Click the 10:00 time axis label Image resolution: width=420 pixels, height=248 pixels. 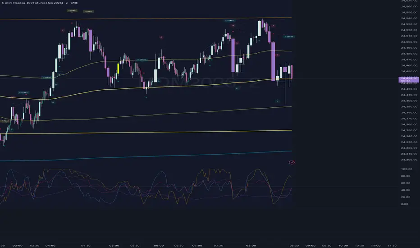coord(343,245)
